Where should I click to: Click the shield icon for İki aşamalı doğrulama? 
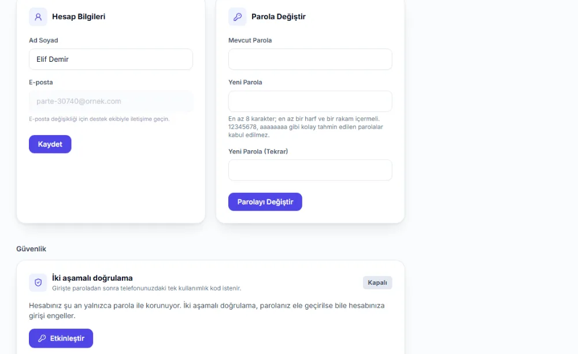click(x=38, y=282)
